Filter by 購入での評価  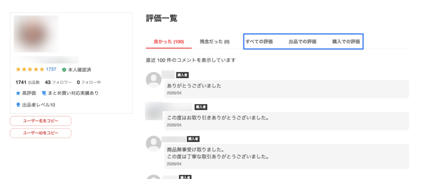(x=346, y=42)
